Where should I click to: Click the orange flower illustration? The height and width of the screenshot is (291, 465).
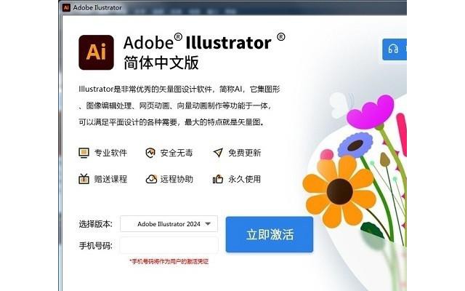click(339, 191)
